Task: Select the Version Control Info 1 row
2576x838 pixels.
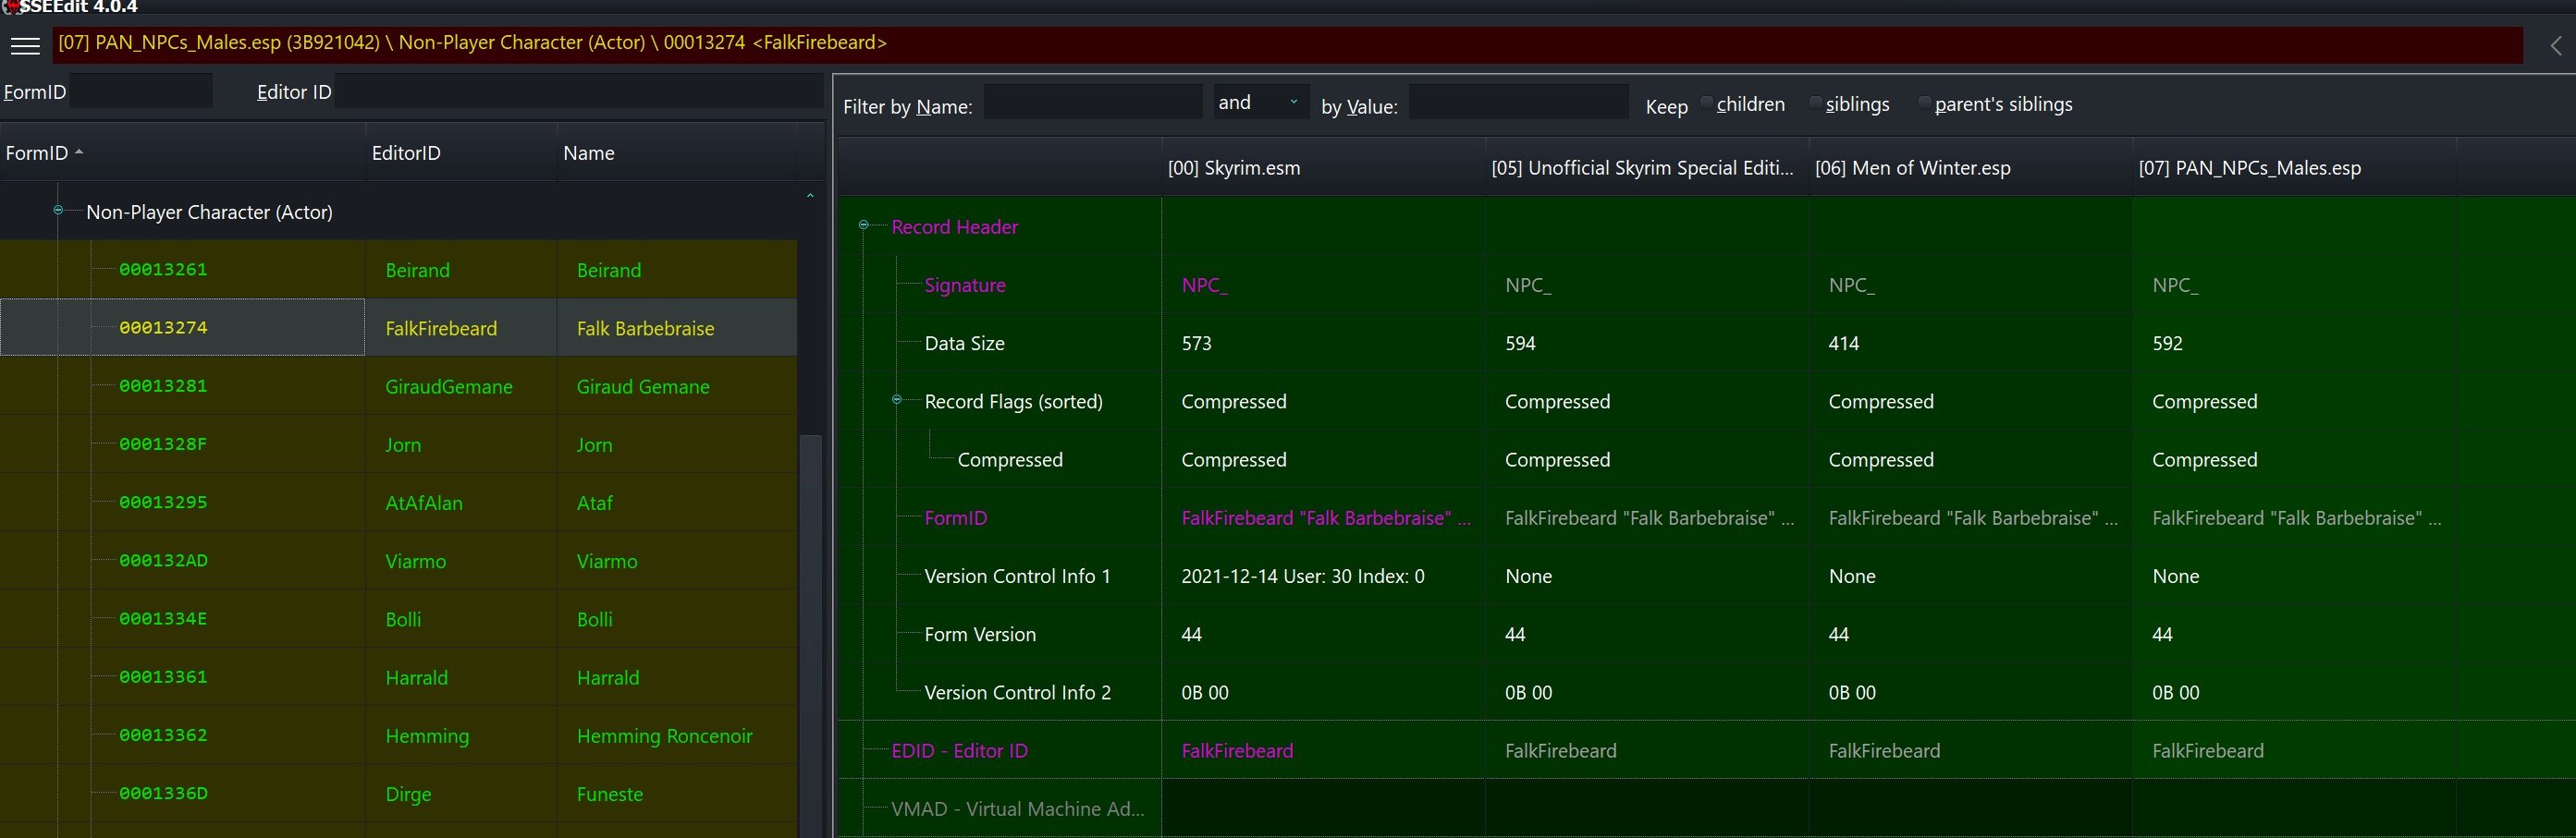Action: (x=1017, y=577)
